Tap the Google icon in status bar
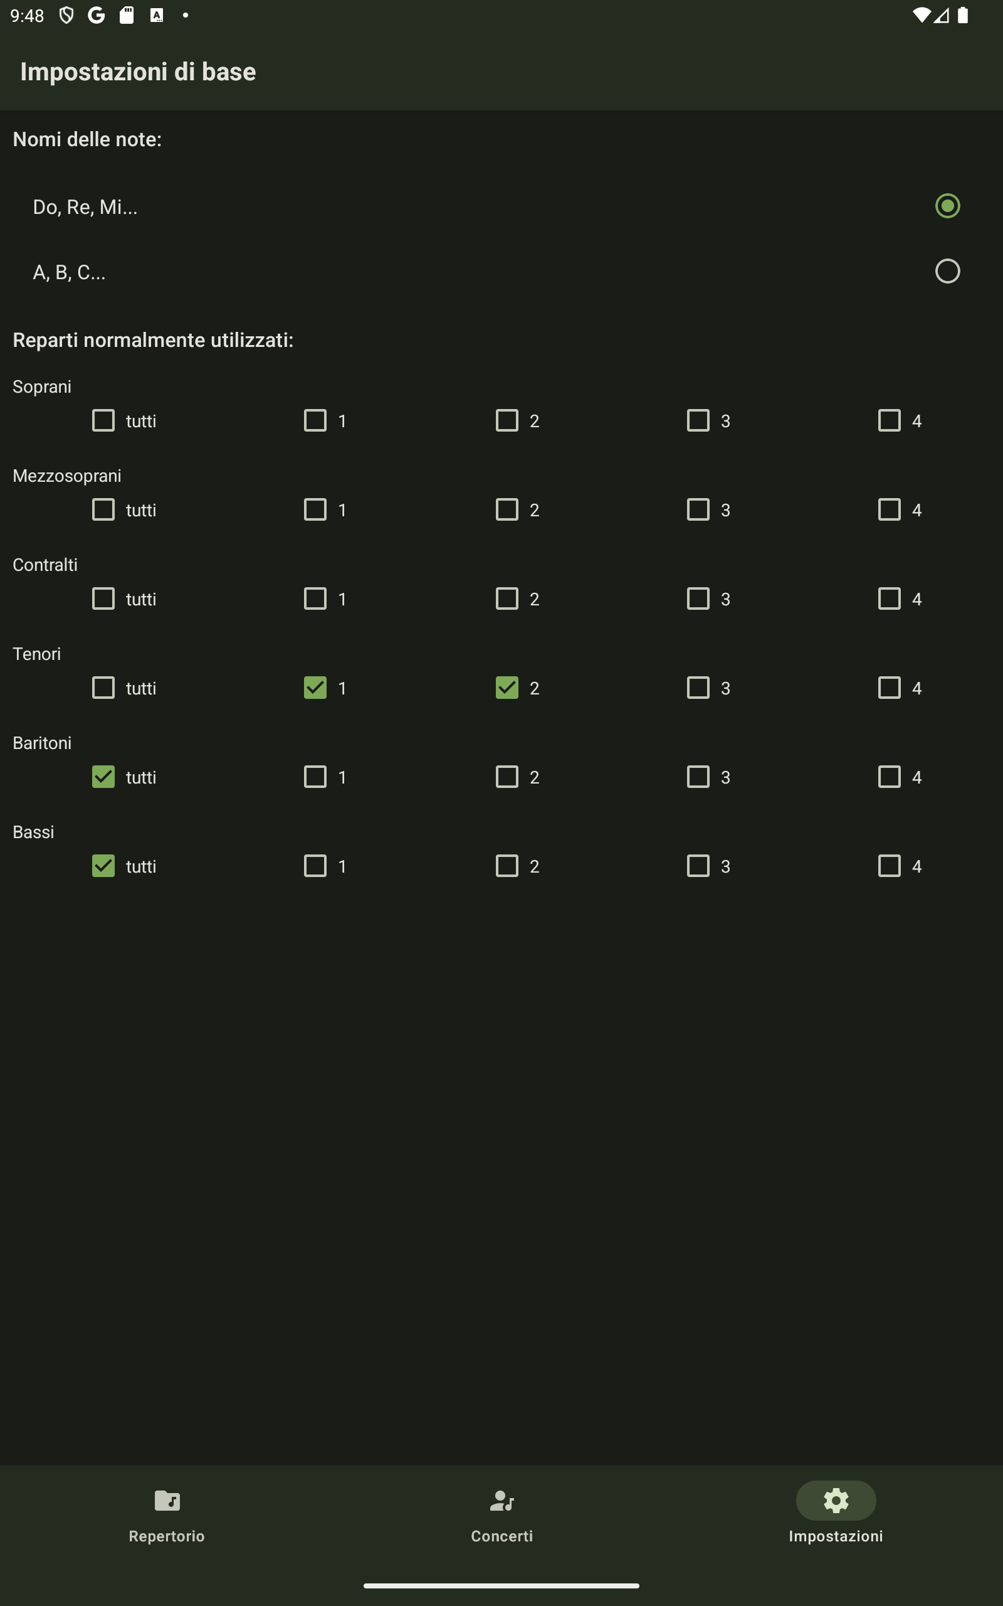The height and width of the screenshot is (1606, 1003). pyautogui.click(x=96, y=15)
